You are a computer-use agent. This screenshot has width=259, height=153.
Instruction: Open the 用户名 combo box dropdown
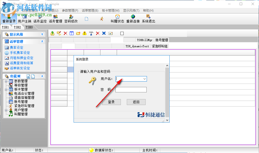point(145,79)
